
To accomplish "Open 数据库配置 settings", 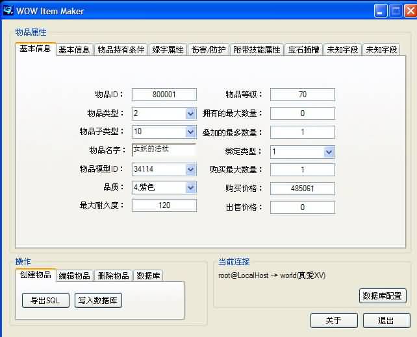I will [x=383, y=296].
